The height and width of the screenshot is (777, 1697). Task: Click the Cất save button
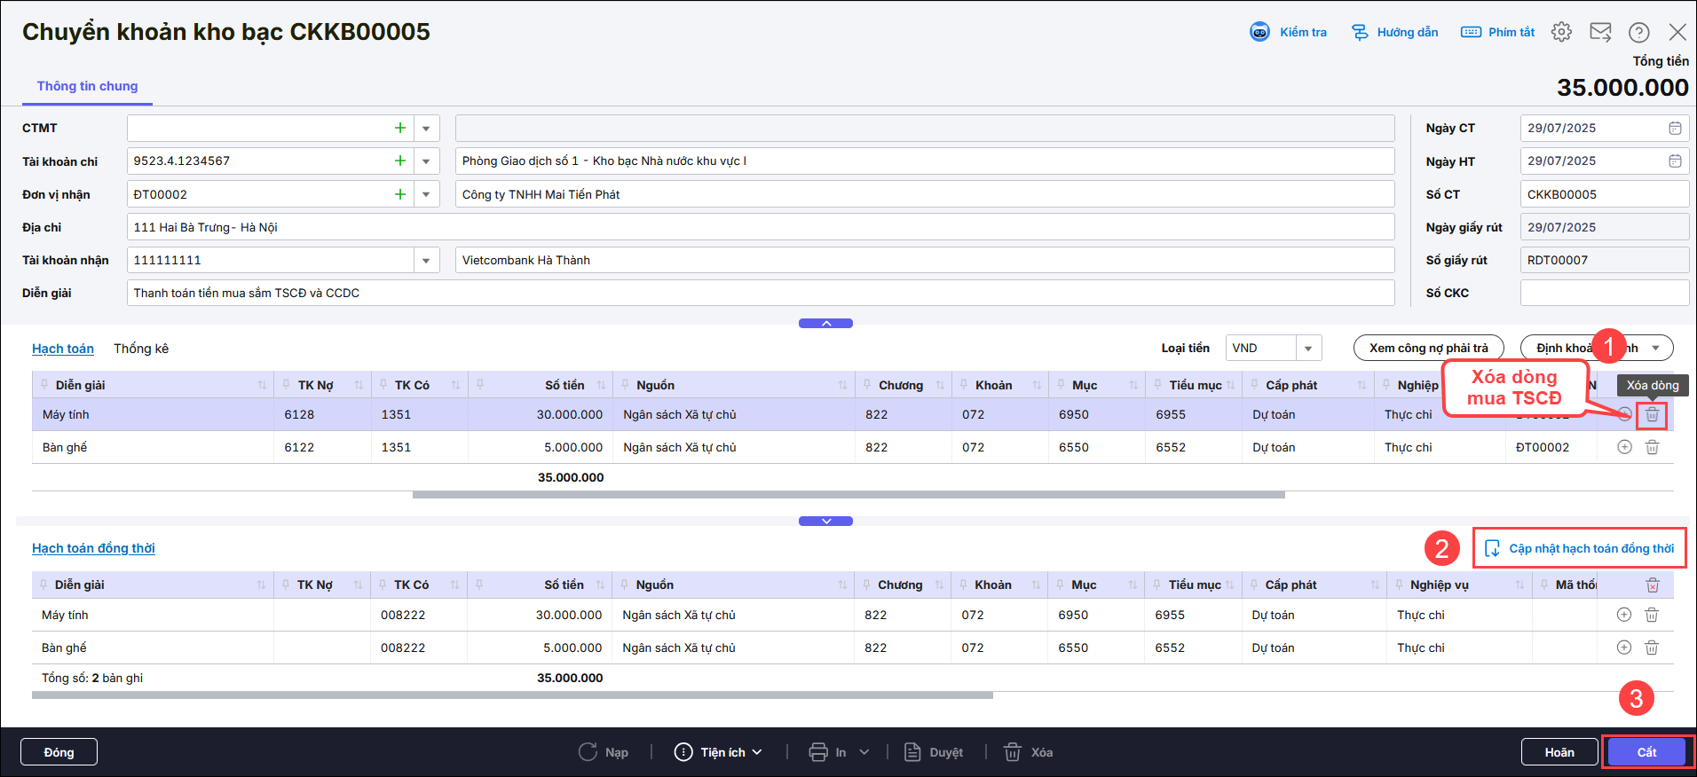[x=1646, y=752]
